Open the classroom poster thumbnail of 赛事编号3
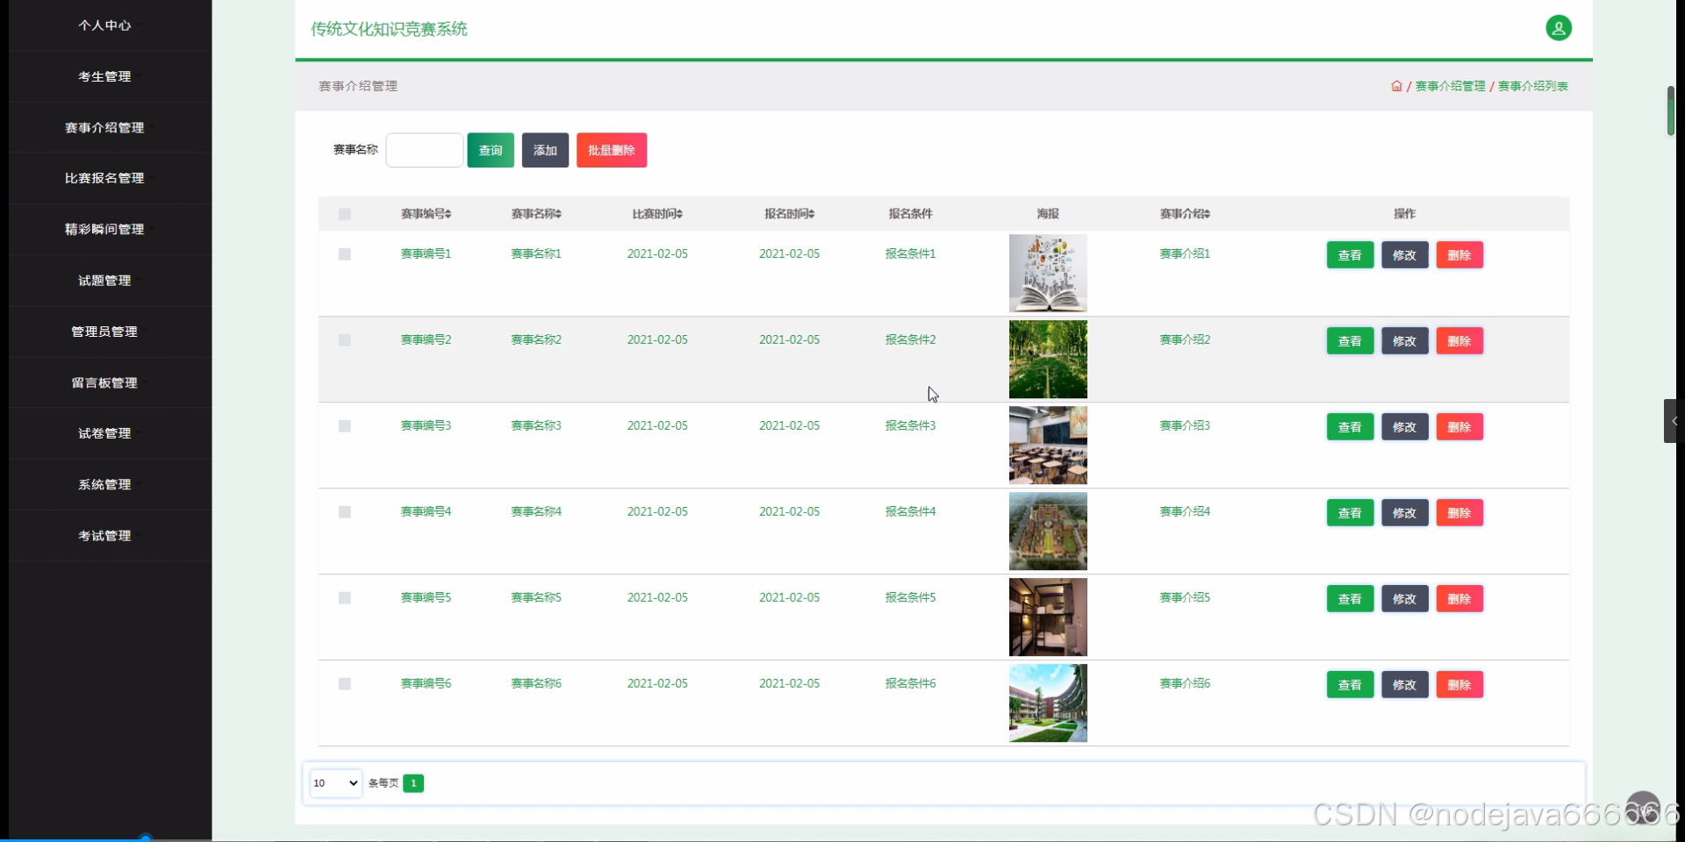Screen dimensions: 1685x842 point(1048,445)
